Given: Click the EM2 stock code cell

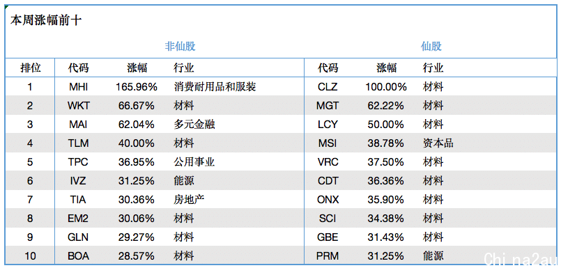Looking at the screenshot, I should tap(78, 219).
